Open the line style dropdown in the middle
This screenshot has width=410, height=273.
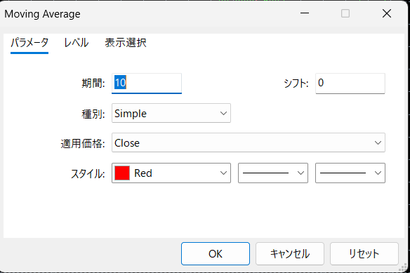click(273, 173)
